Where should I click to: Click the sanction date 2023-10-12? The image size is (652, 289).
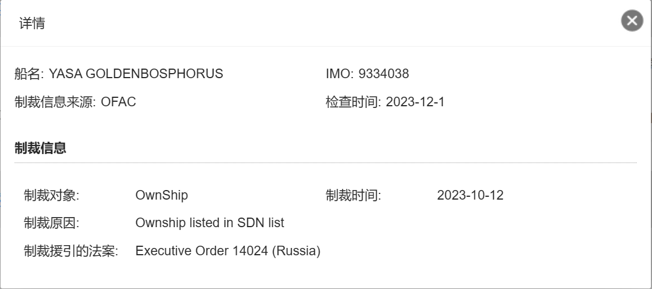(x=470, y=195)
